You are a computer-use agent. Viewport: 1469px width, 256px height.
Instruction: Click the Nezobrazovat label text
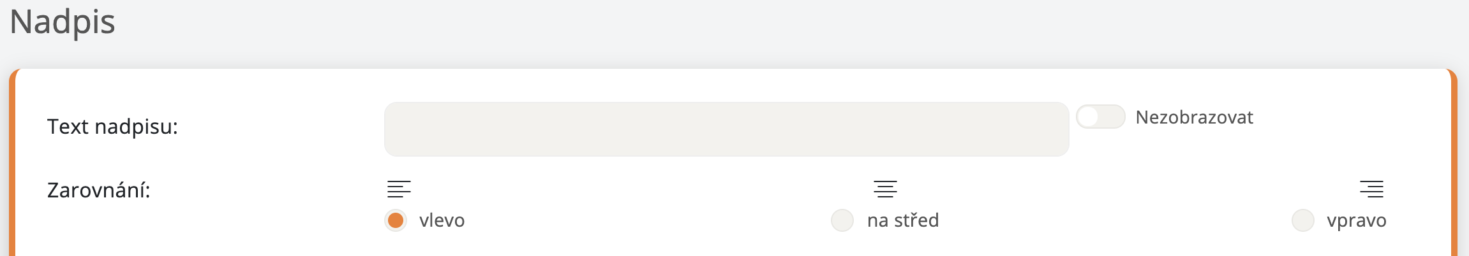point(1194,118)
